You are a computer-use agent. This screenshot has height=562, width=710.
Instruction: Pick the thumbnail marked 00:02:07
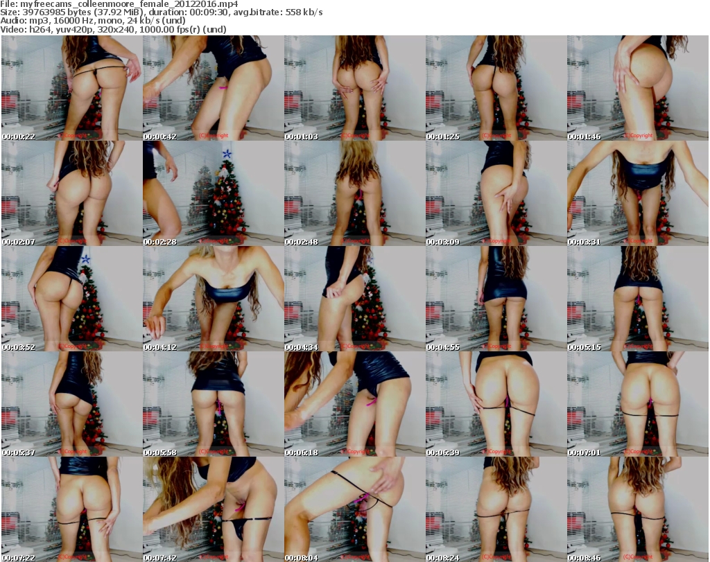coord(71,193)
